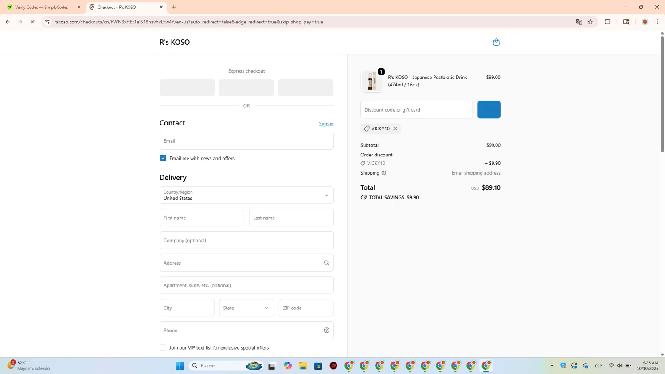This screenshot has width=665, height=374.
Task: Open Task View from the taskbar
Action: point(272,366)
